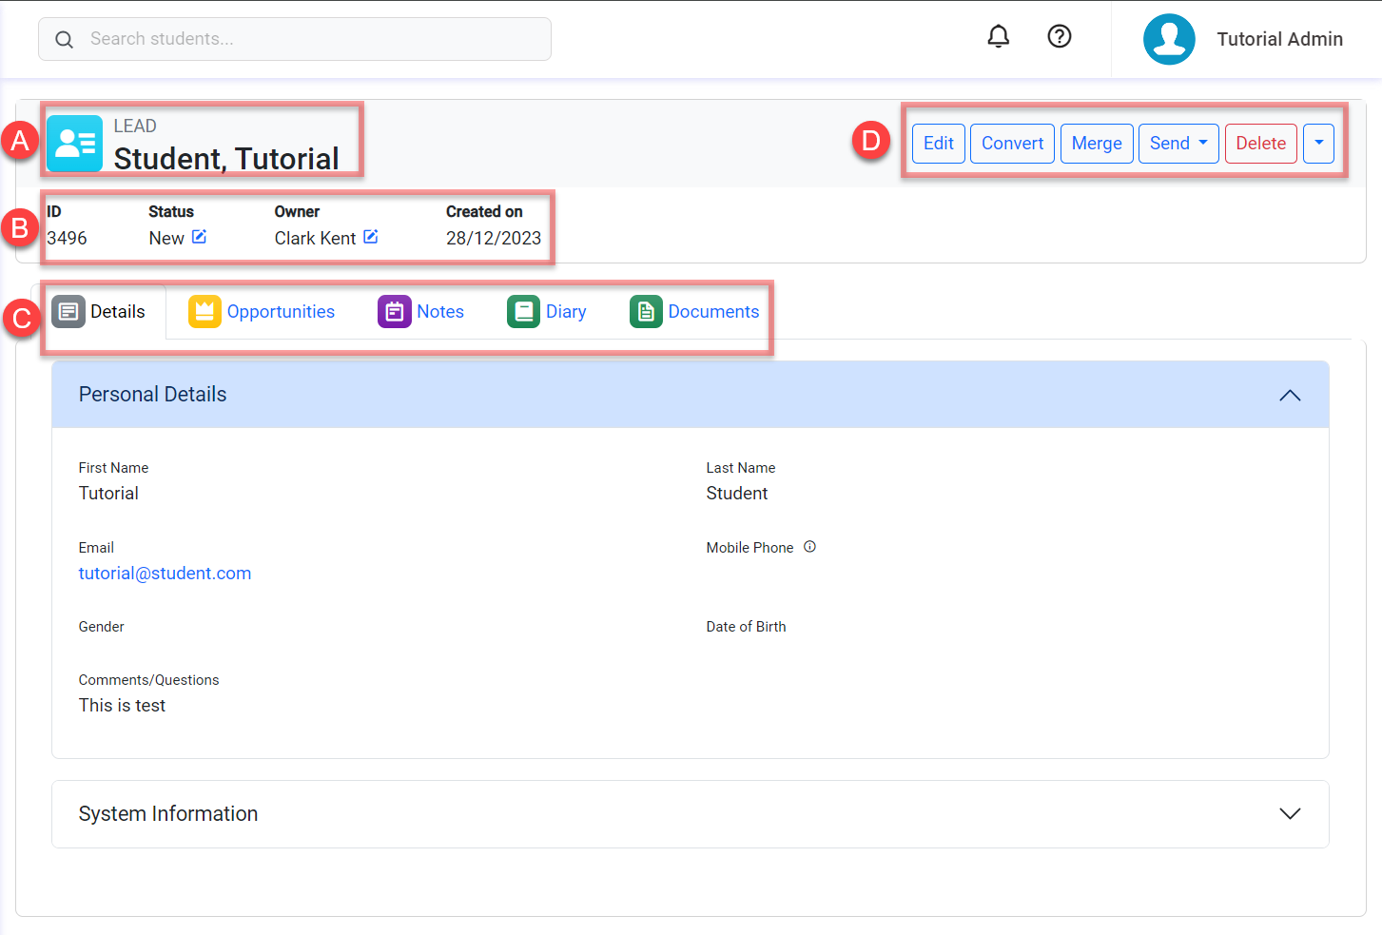Open the Notes tab
Screen dimensions: 1382x935
coord(420,312)
